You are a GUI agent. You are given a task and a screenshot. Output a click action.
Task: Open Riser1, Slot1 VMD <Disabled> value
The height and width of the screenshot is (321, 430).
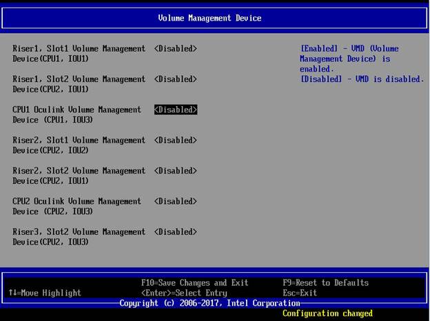[176, 49]
